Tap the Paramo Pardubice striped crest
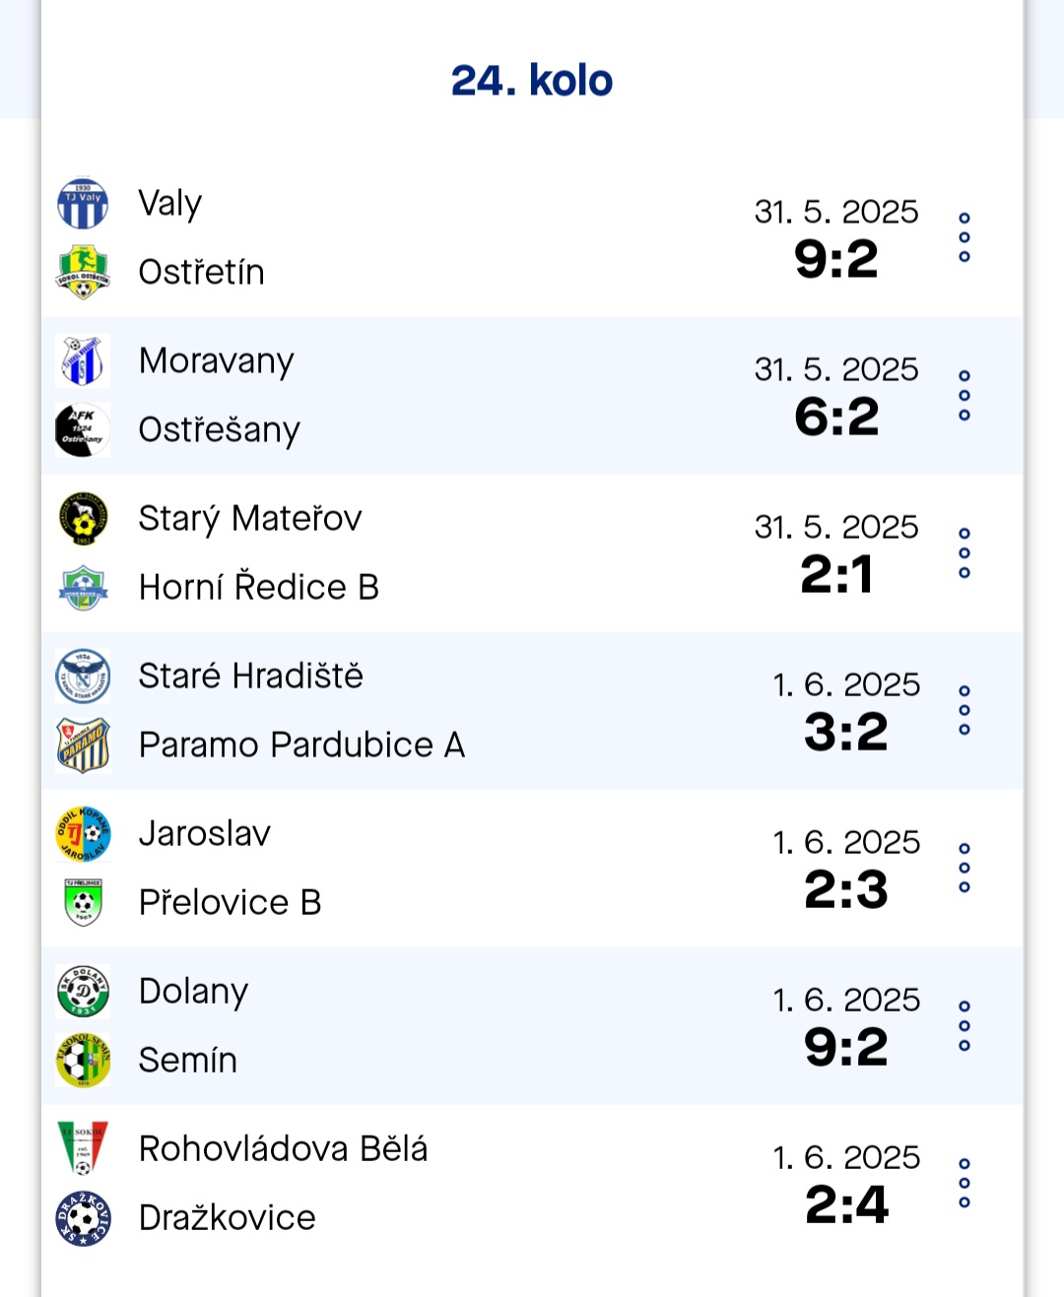This screenshot has width=1064, height=1297. (83, 746)
